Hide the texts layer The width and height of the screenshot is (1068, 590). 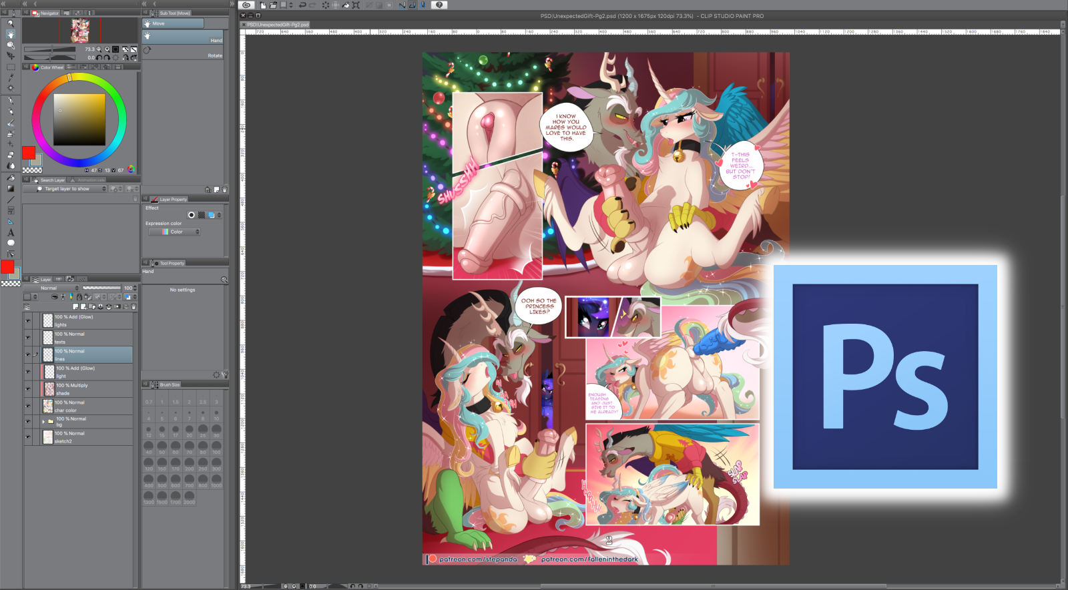(28, 338)
